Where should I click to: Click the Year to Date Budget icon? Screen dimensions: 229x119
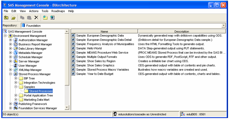pos(73,74)
